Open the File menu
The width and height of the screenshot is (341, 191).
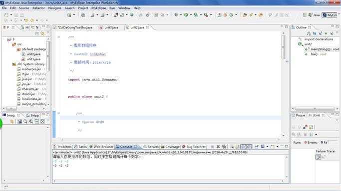tap(4, 8)
